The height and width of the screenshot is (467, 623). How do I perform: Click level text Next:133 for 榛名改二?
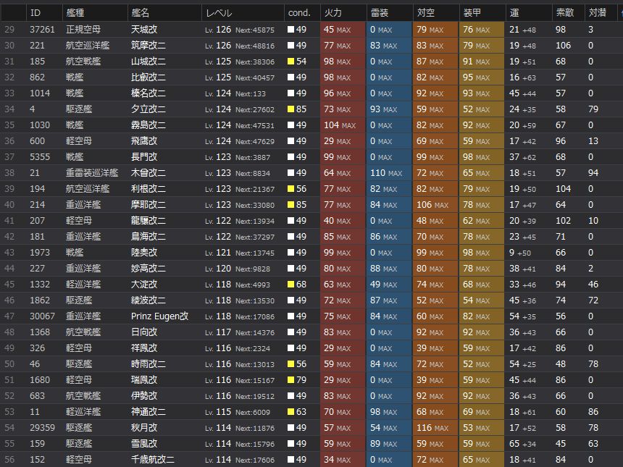[251, 93]
